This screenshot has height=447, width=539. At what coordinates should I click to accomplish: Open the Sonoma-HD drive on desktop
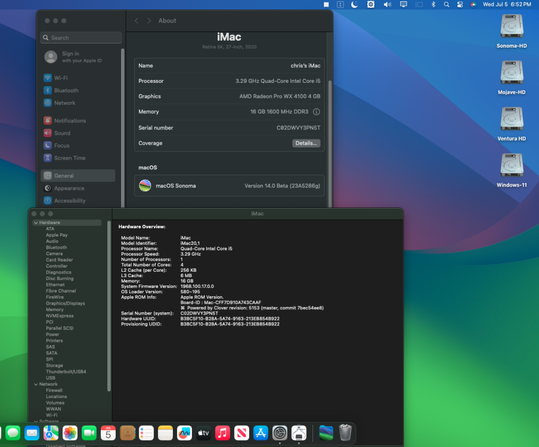(x=512, y=31)
